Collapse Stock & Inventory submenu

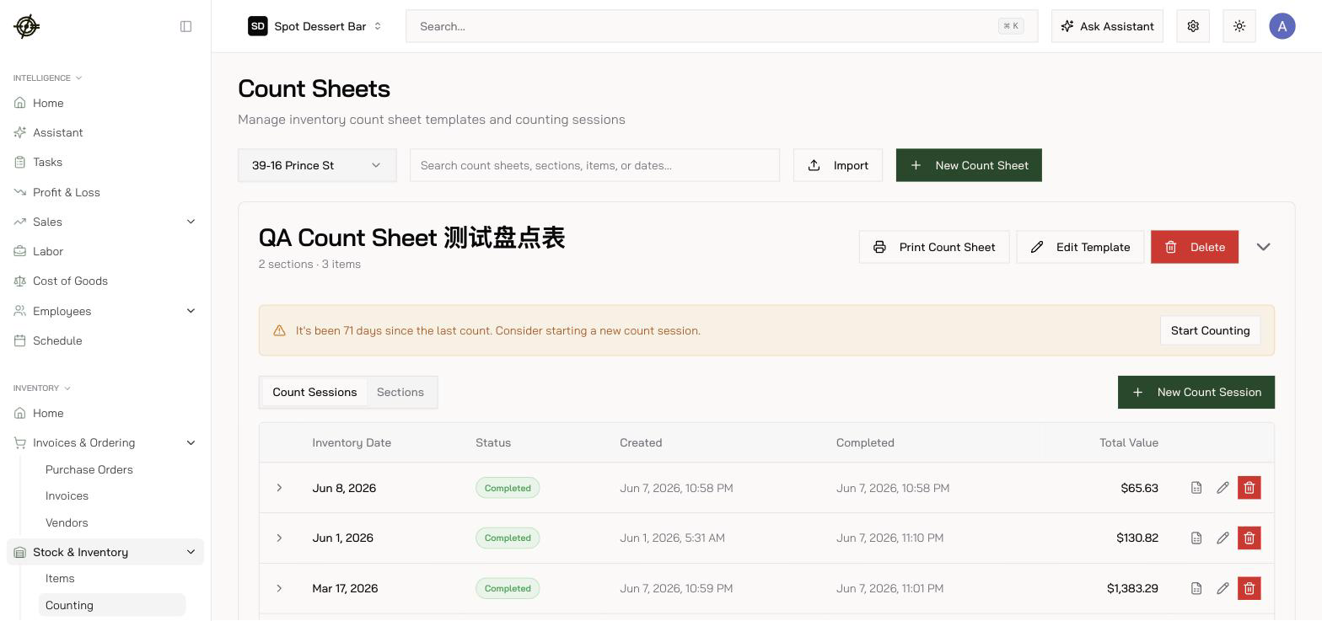pos(191,552)
